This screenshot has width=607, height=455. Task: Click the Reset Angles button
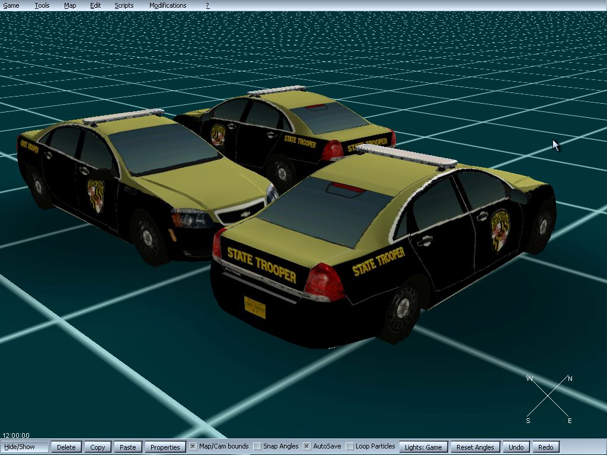[475, 447]
